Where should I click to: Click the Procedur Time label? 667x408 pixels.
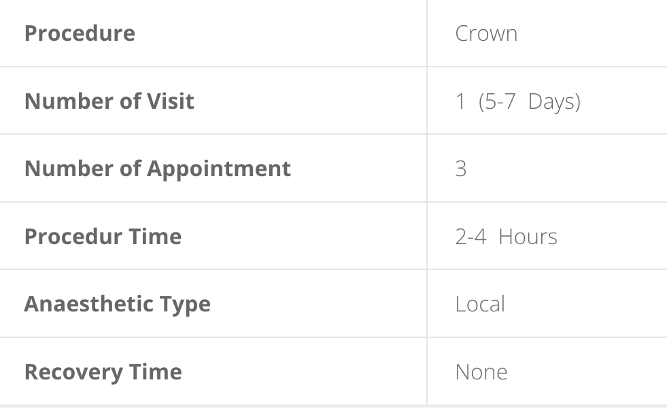pos(103,236)
